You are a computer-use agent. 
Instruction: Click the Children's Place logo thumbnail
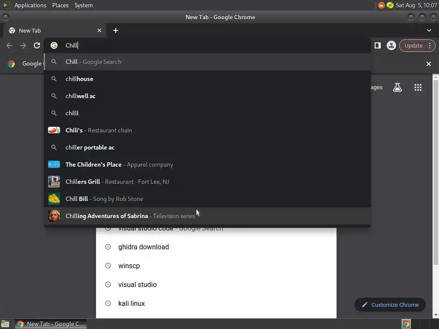click(54, 164)
